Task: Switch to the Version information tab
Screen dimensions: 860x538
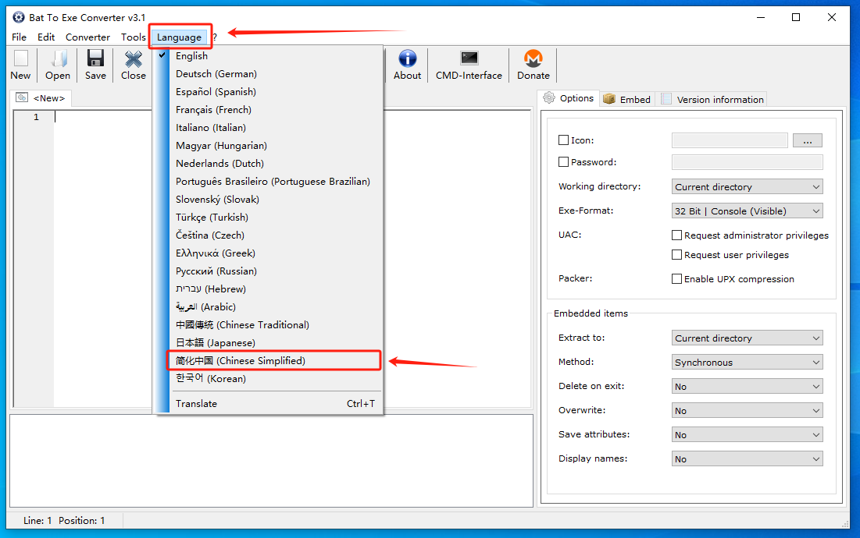Action: pos(712,99)
